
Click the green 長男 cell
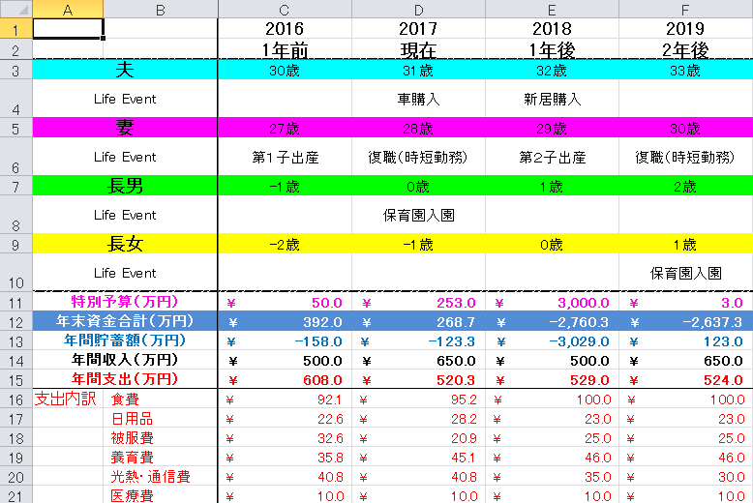(126, 186)
